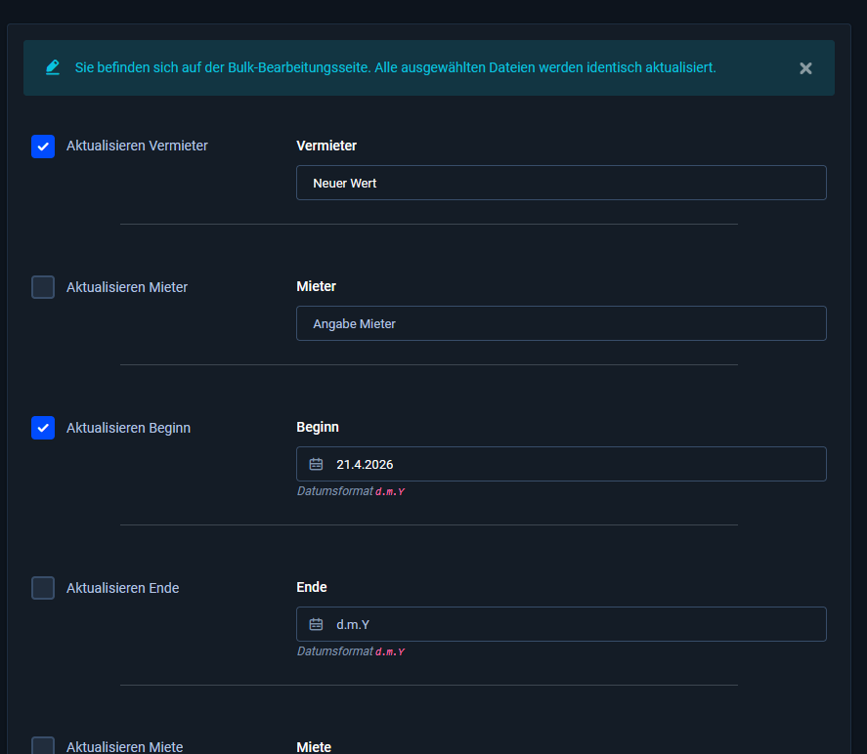Screen dimensions: 867x754
Task: Click the bold Miete field heading
Action: pos(314,747)
